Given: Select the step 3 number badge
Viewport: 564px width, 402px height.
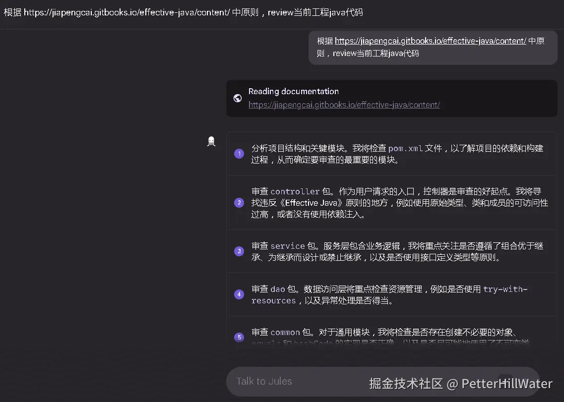Looking at the screenshot, I should pyautogui.click(x=239, y=251).
